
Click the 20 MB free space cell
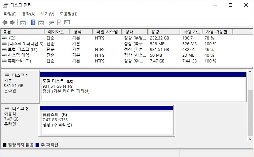188,55
